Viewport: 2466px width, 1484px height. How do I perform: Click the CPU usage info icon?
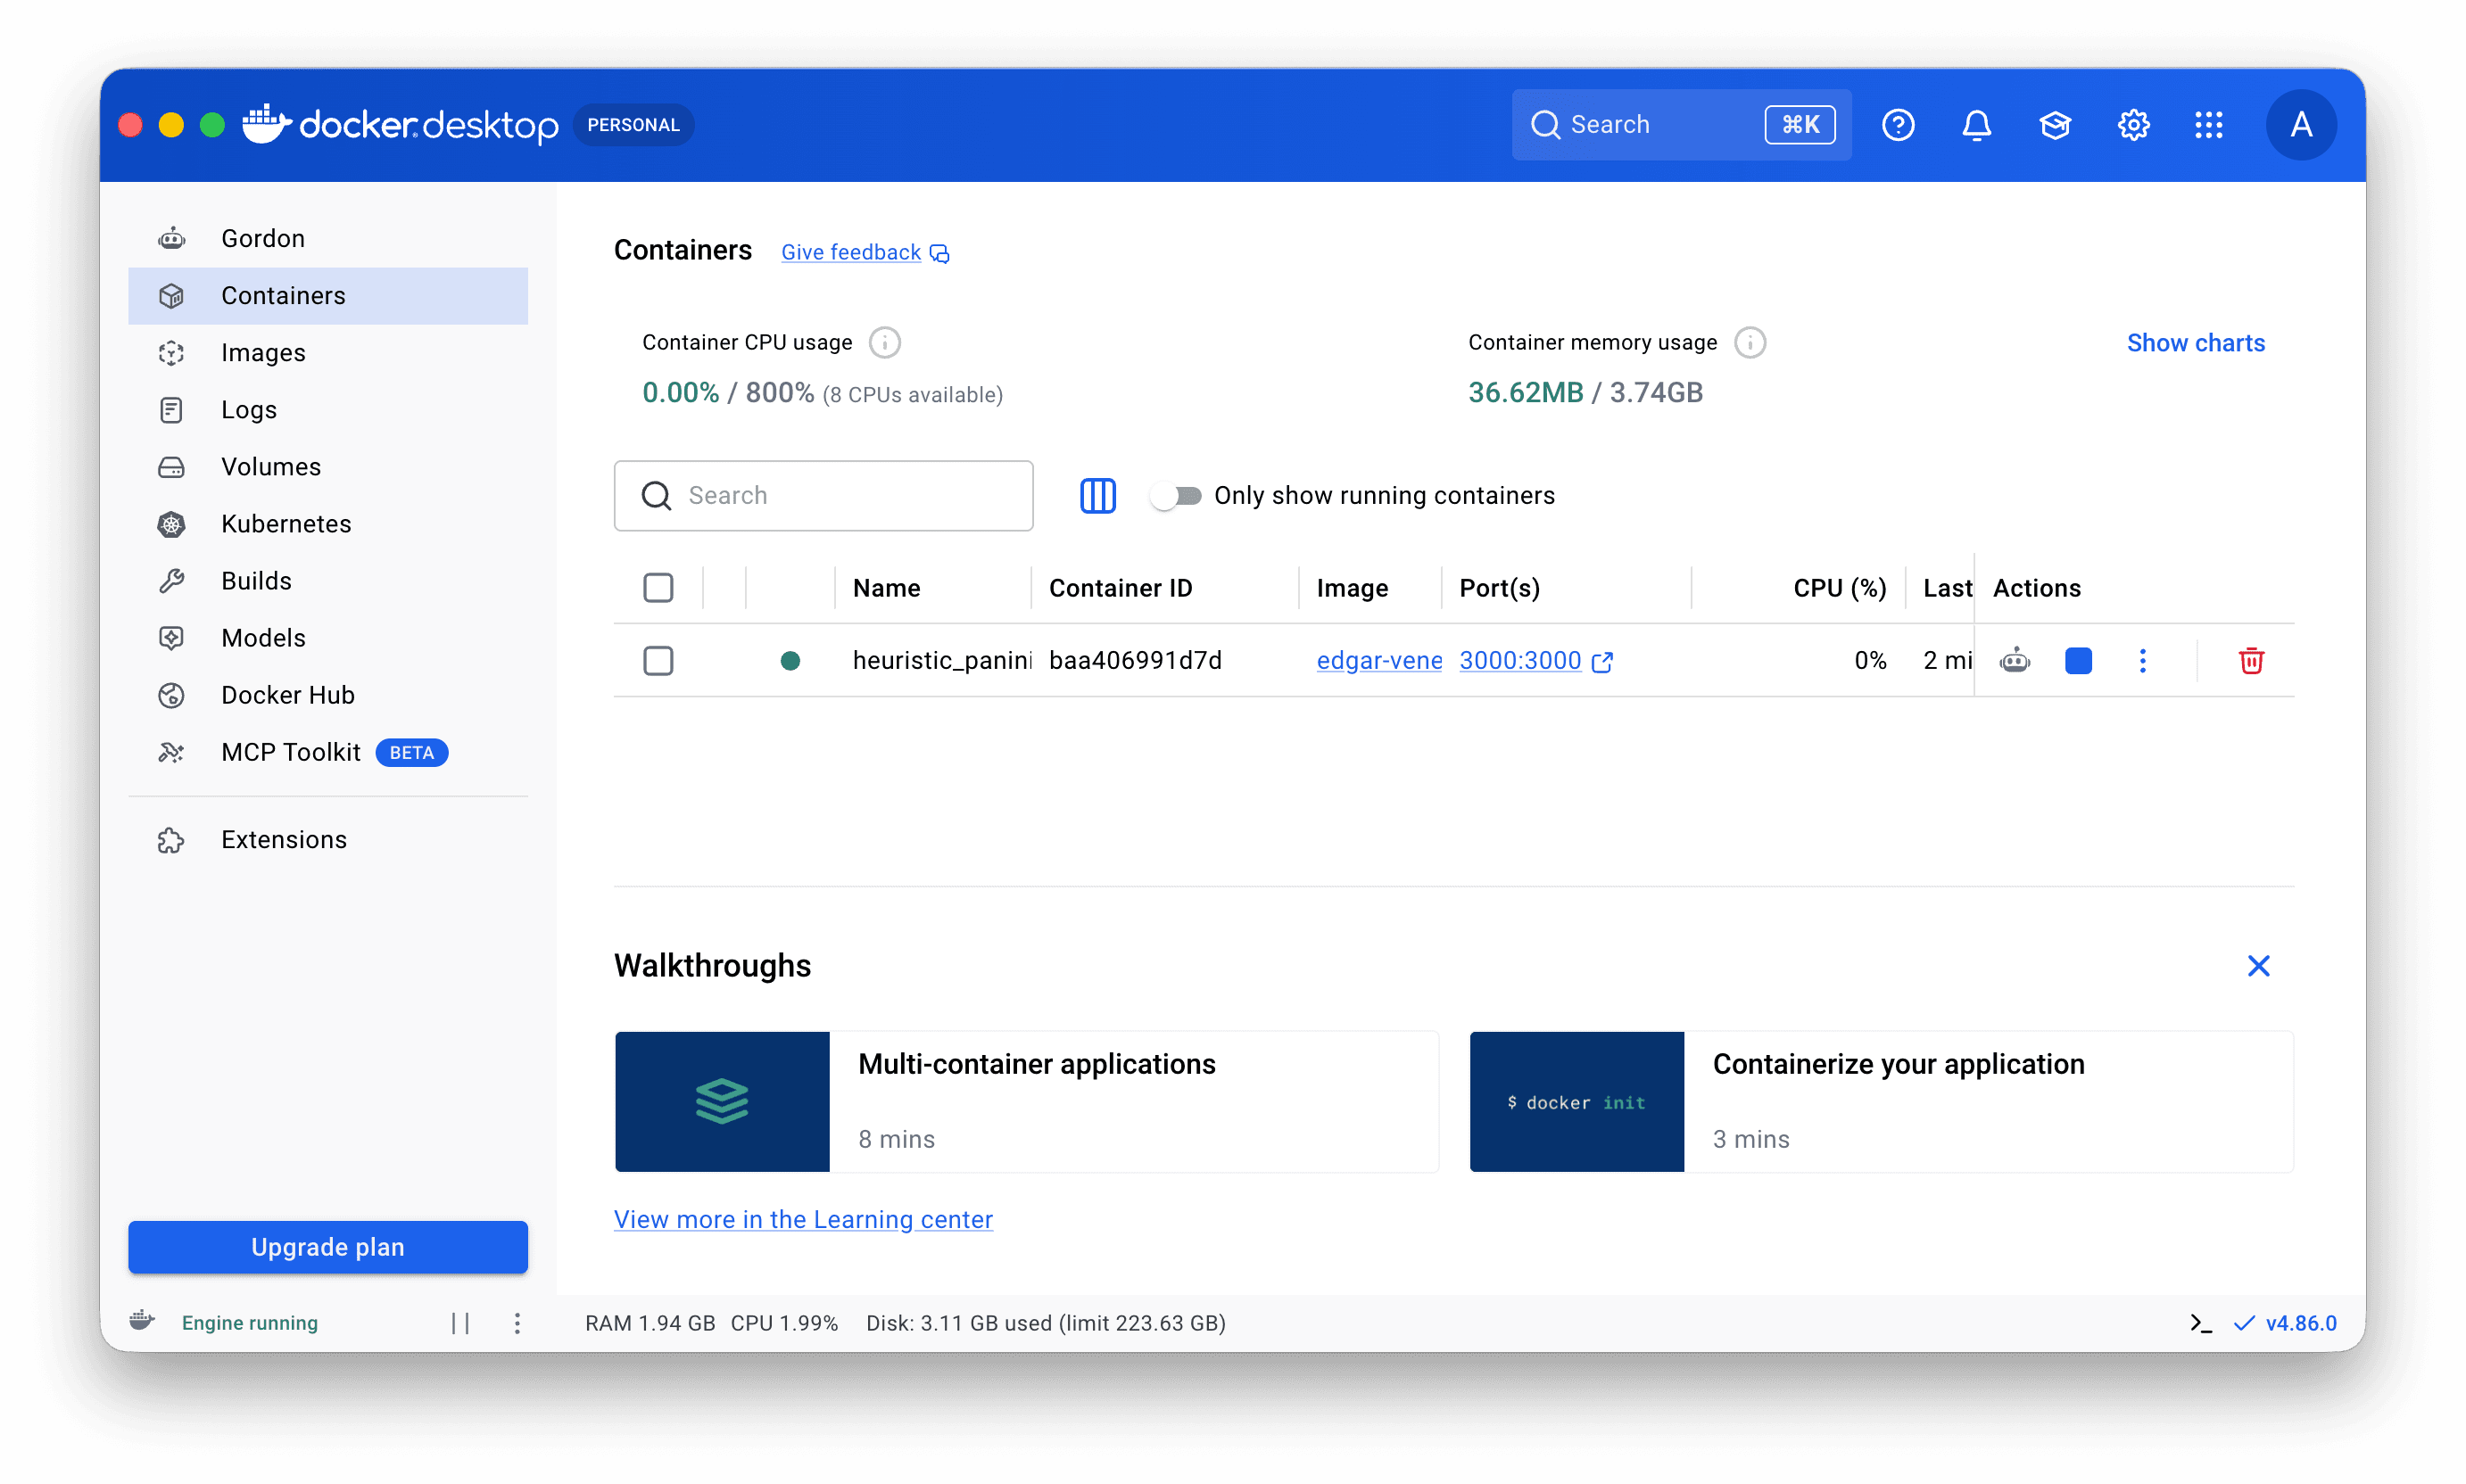click(884, 343)
